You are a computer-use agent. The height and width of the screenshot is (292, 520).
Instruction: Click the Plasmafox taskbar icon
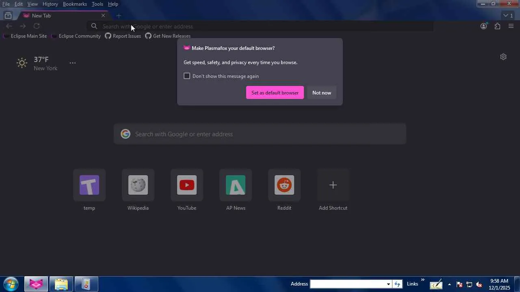click(x=36, y=284)
